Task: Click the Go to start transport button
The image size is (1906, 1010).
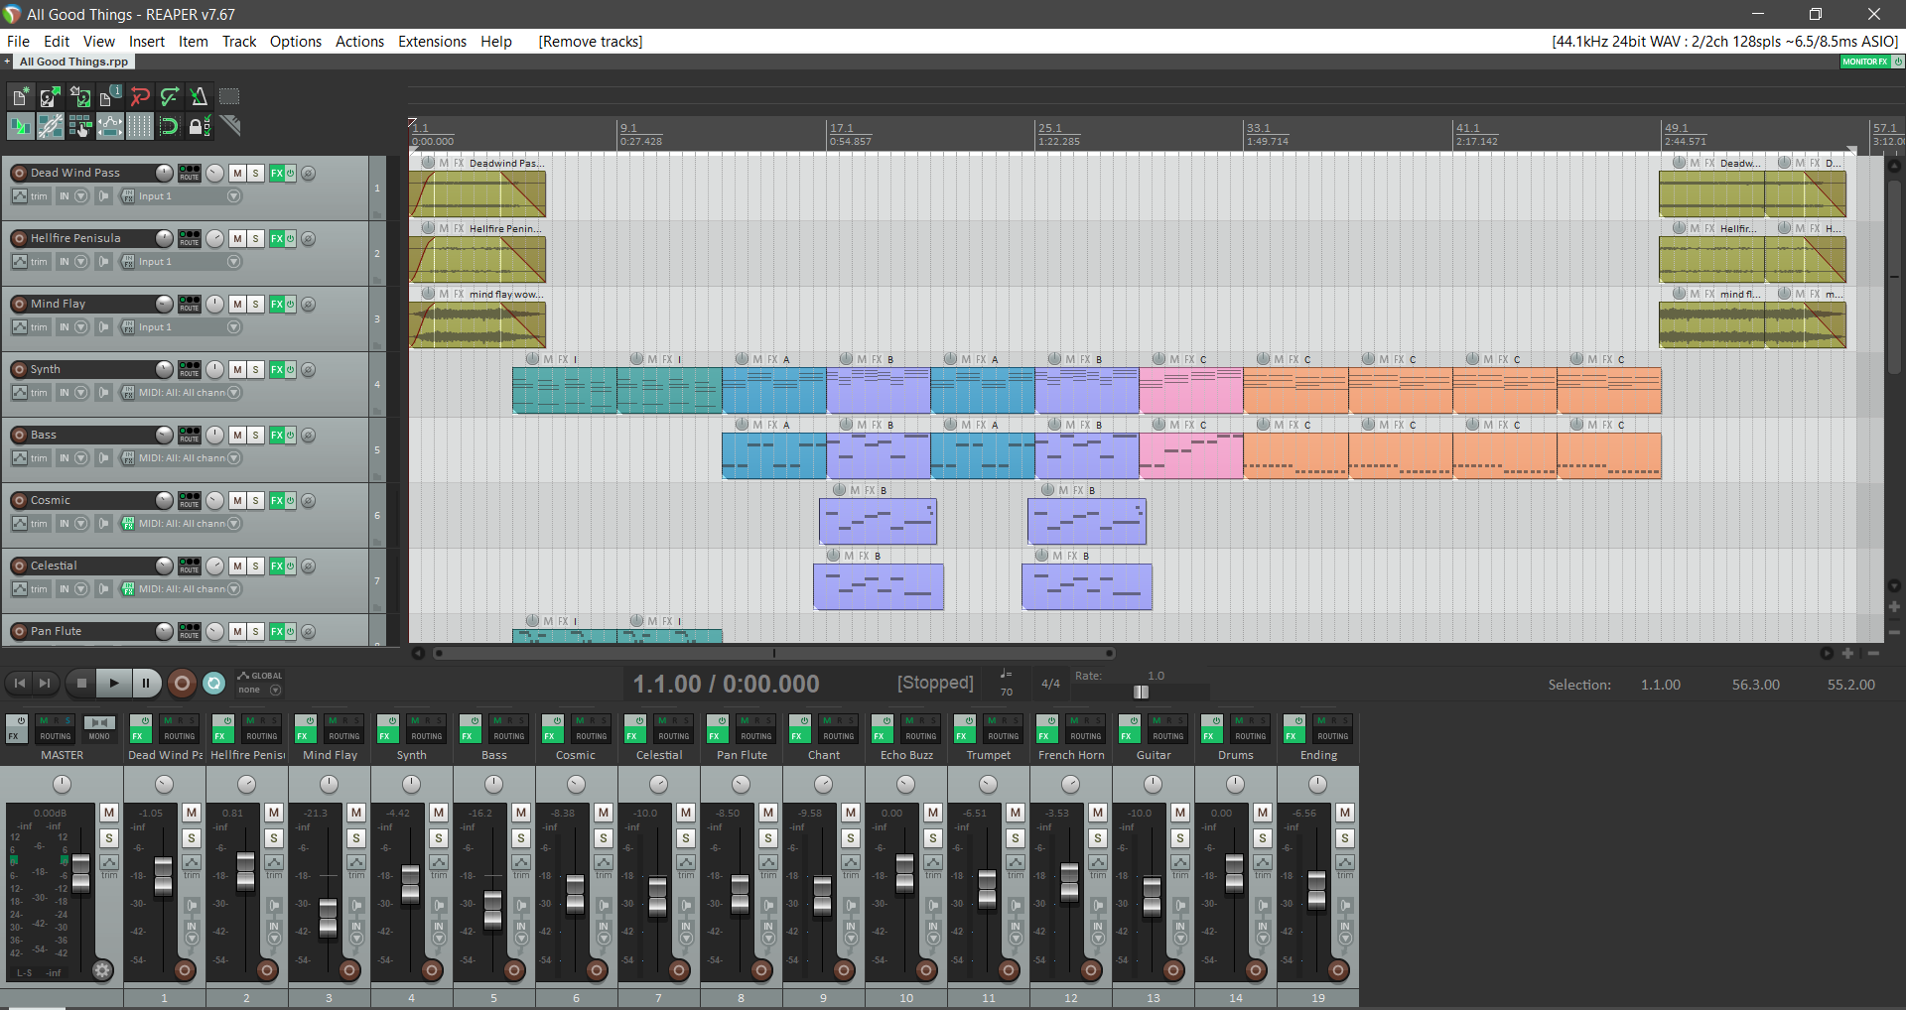Action: pyautogui.click(x=19, y=683)
